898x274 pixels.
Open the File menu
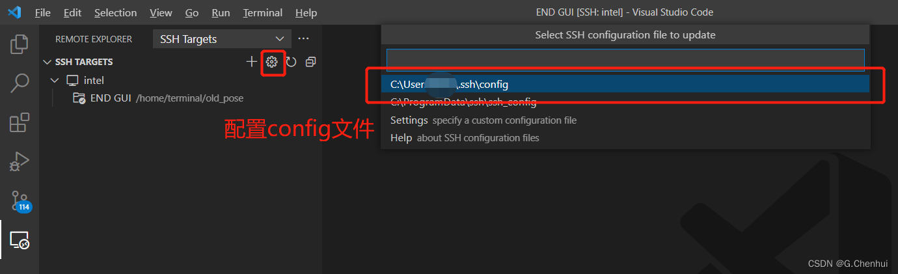pos(43,12)
